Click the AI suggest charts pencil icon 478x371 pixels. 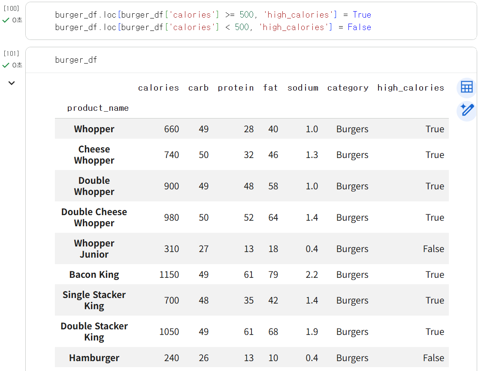tap(466, 110)
